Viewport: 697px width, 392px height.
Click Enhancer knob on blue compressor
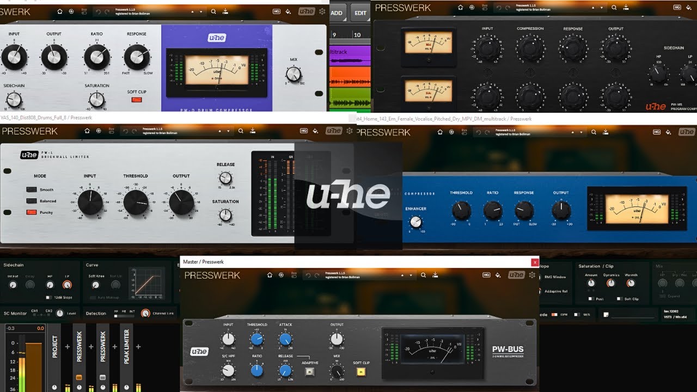click(x=416, y=222)
